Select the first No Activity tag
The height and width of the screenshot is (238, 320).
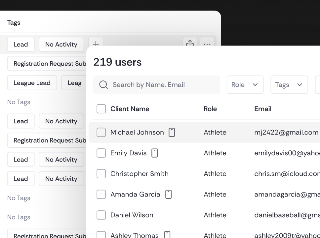[x=61, y=45]
